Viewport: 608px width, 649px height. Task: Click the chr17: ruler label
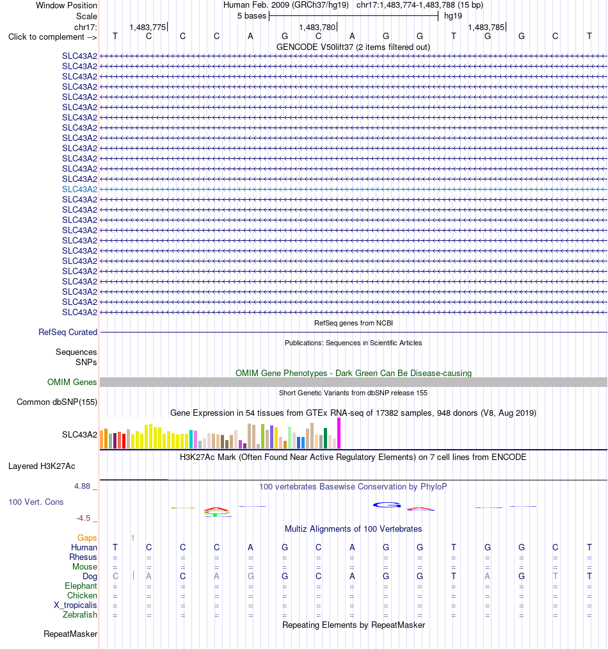point(86,27)
